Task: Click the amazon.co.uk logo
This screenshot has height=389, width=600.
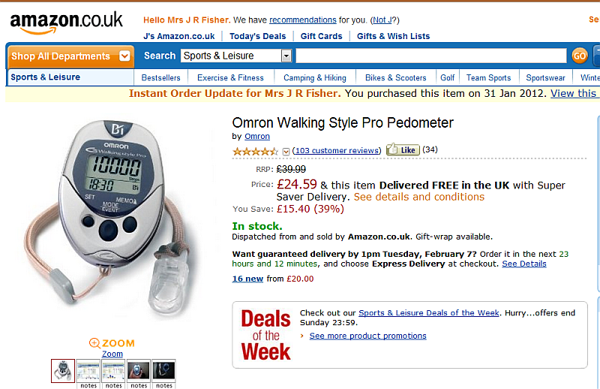Action: tap(66, 23)
